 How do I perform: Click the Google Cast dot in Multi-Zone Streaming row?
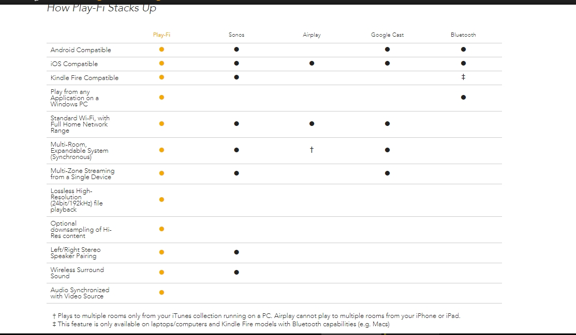pyautogui.click(x=387, y=173)
